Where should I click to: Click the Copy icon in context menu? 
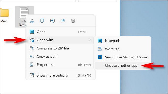pyautogui.click(x=42, y=21)
